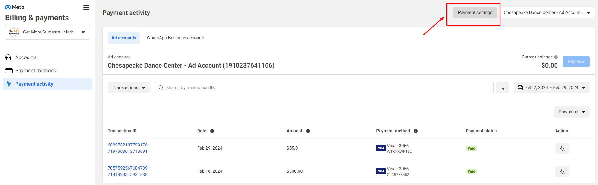
Task: Click the Feb 29, 2024 date cell
Action: (210, 148)
